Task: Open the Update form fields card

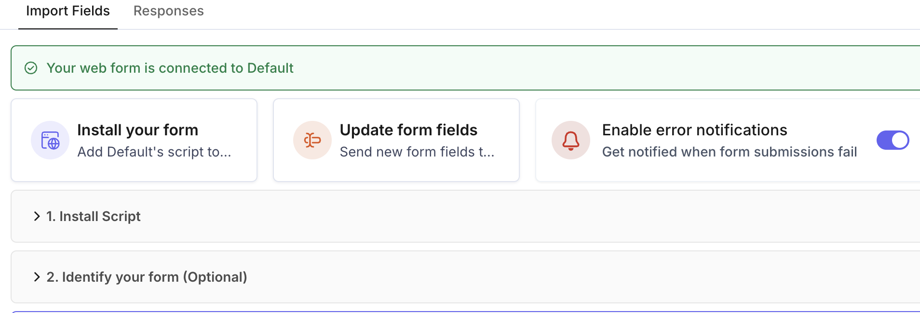Action: point(396,140)
